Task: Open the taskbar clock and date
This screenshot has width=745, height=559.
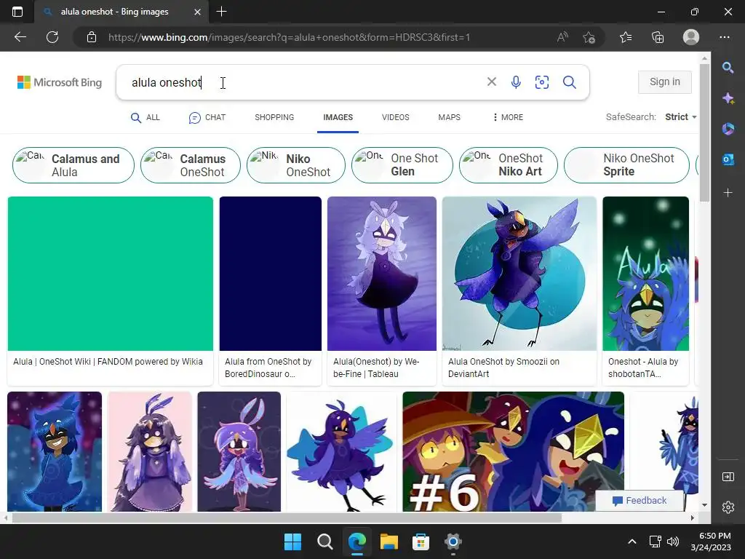Action: tap(711, 542)
